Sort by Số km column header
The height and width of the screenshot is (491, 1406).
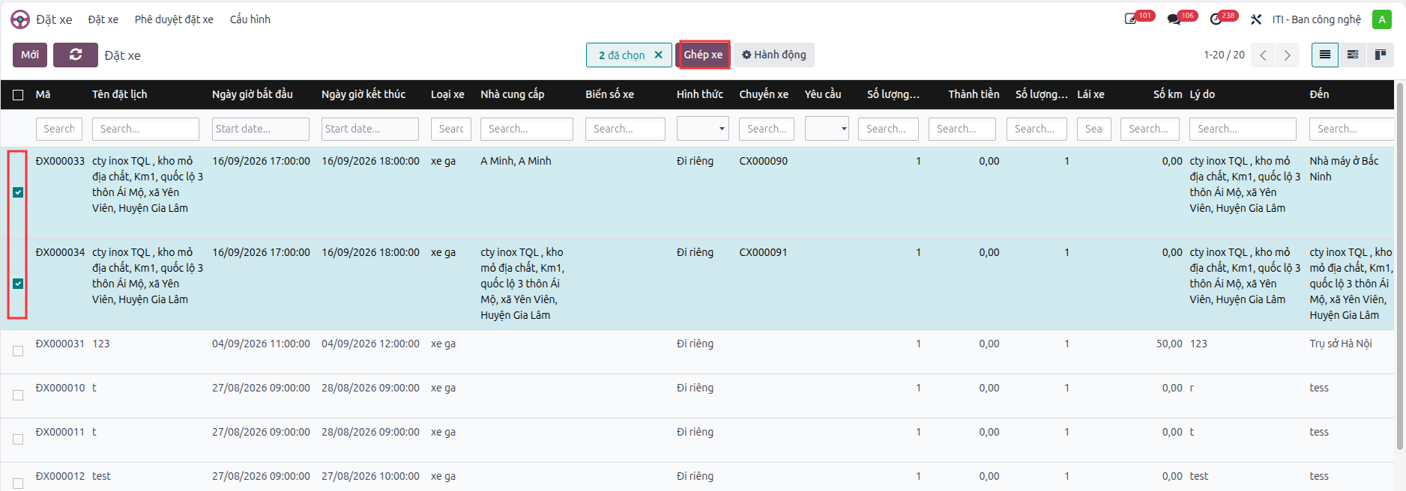pyautogui.click(x=1168, y=94)
